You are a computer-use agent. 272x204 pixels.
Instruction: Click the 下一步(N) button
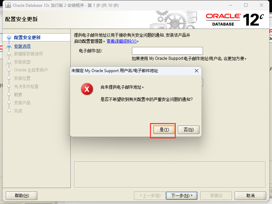coord(182,196)
